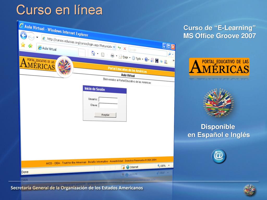Click the green Refresh arrows icon
The width and height of the screenshot is (267, 200).
(119, 48)
